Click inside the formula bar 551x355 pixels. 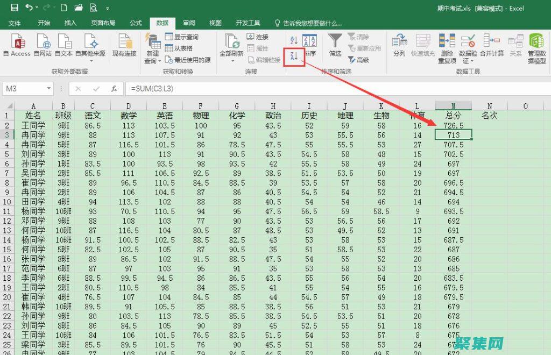(215, 88)
